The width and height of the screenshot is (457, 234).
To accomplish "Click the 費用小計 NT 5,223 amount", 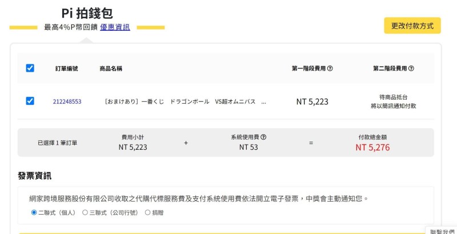I will click(133, 147).
